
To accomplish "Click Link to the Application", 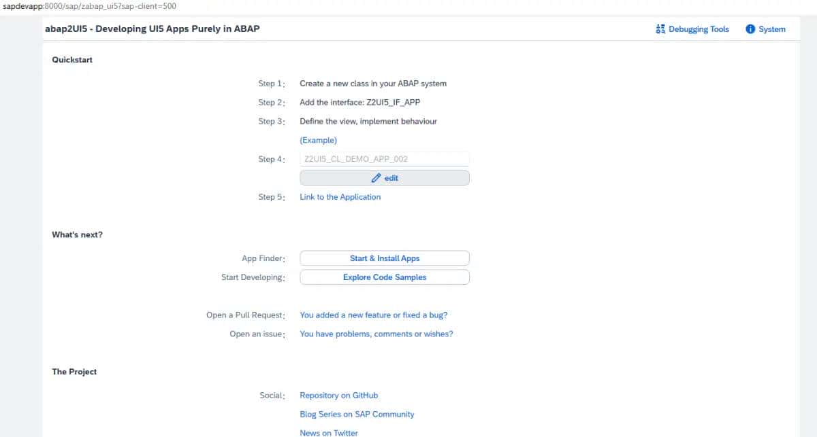I will [x=340, y=196].
